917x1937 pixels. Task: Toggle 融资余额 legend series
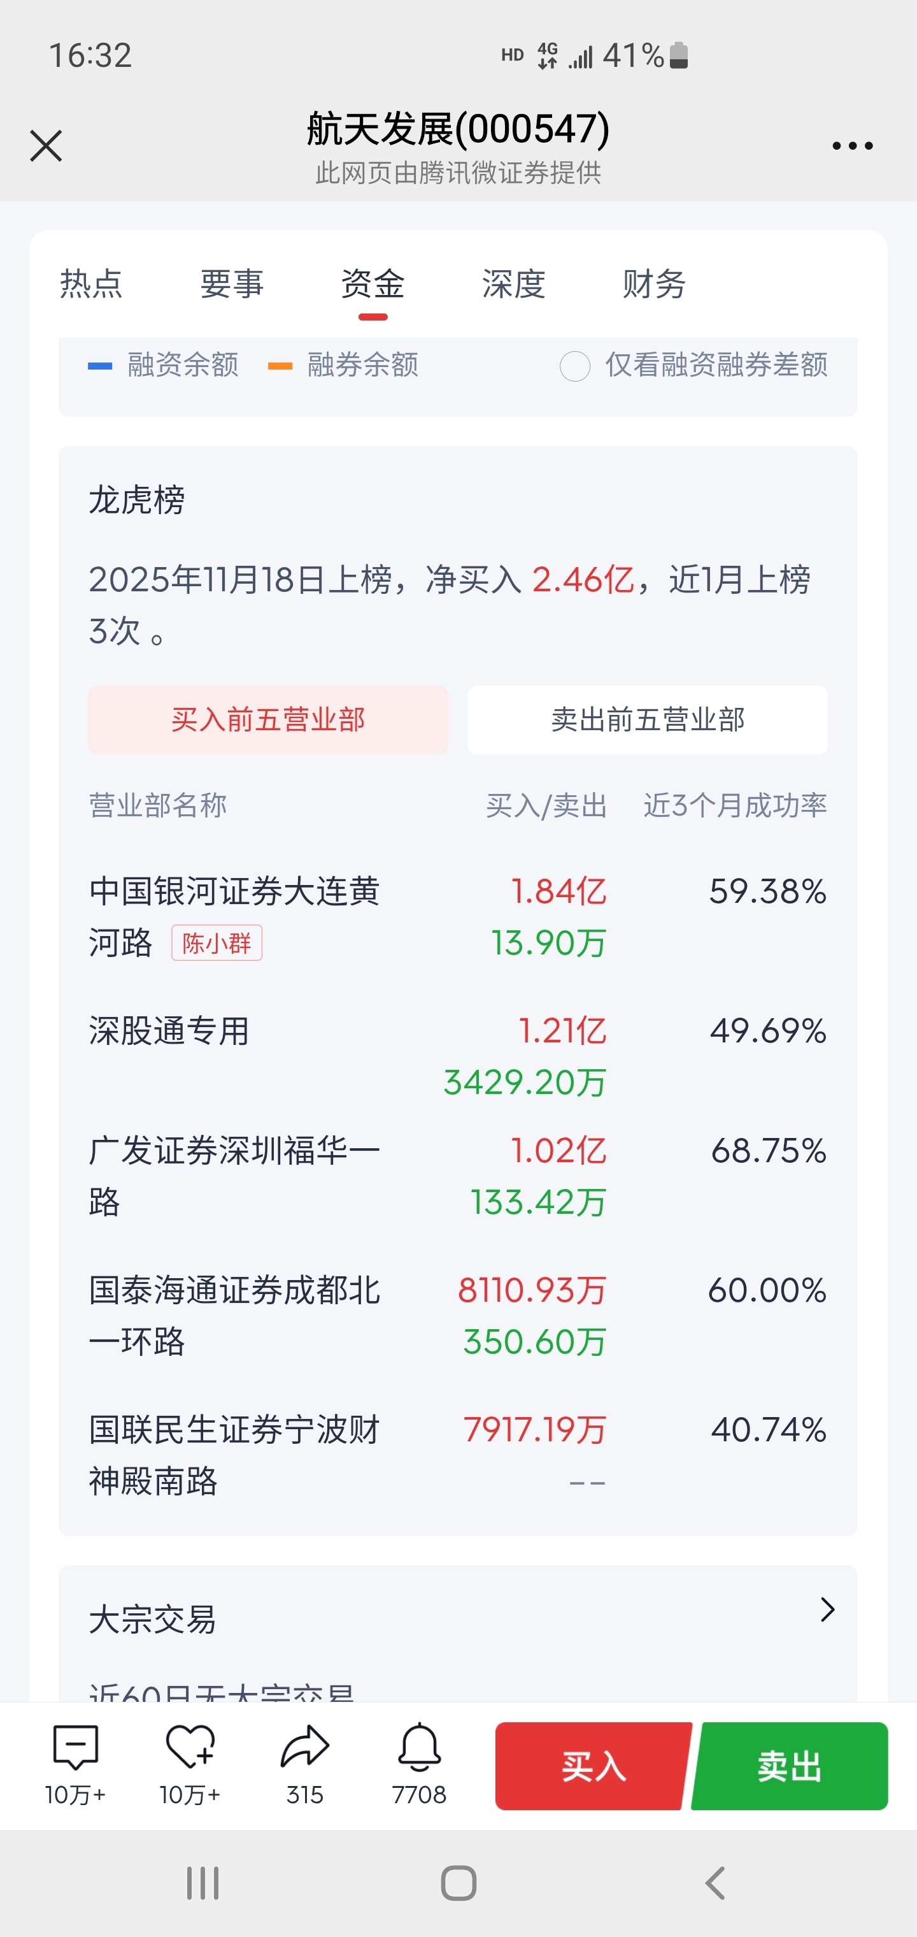(164, 366)
